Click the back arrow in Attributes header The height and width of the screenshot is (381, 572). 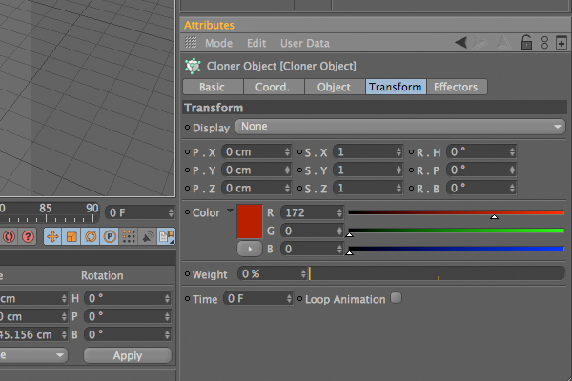tap(460, 42)
